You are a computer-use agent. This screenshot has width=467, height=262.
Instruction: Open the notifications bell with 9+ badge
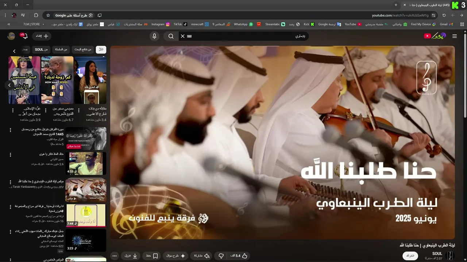[25, 36]
